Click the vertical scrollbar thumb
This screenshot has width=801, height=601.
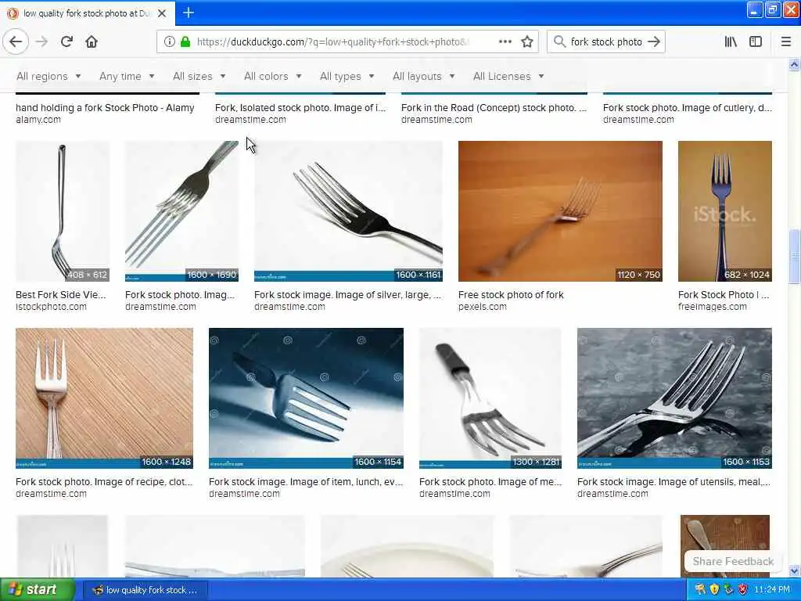pos(795,257)
